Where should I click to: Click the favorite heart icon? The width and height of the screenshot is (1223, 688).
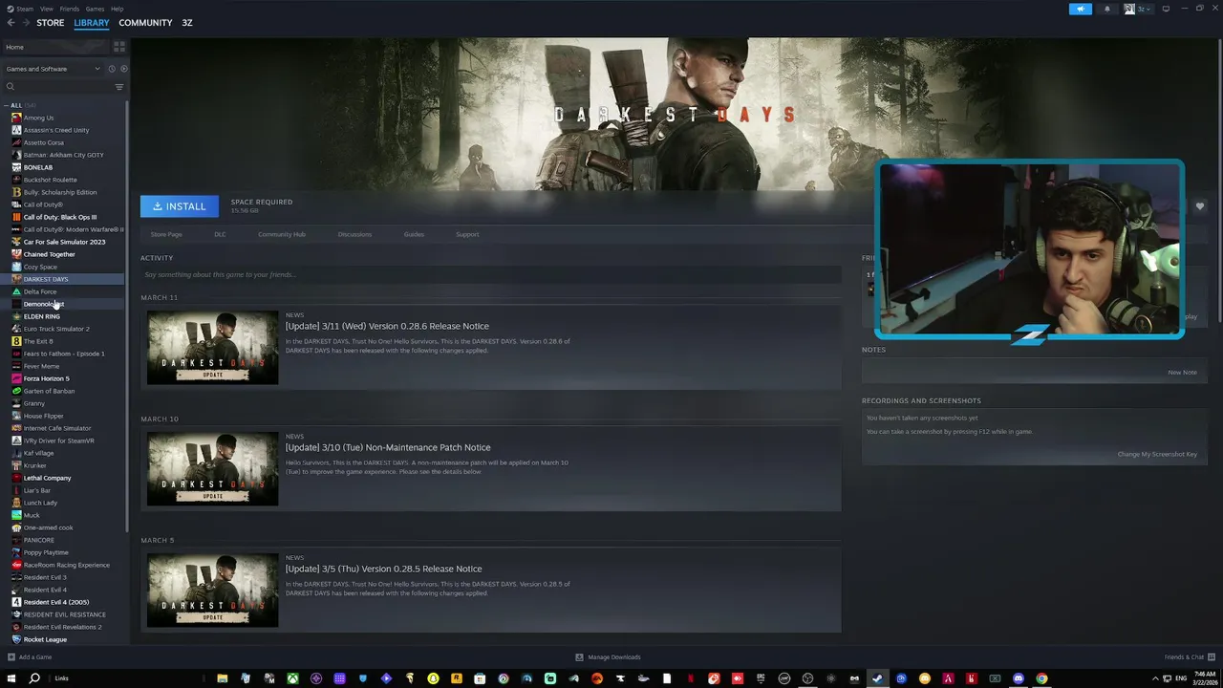pos(1200,206)
